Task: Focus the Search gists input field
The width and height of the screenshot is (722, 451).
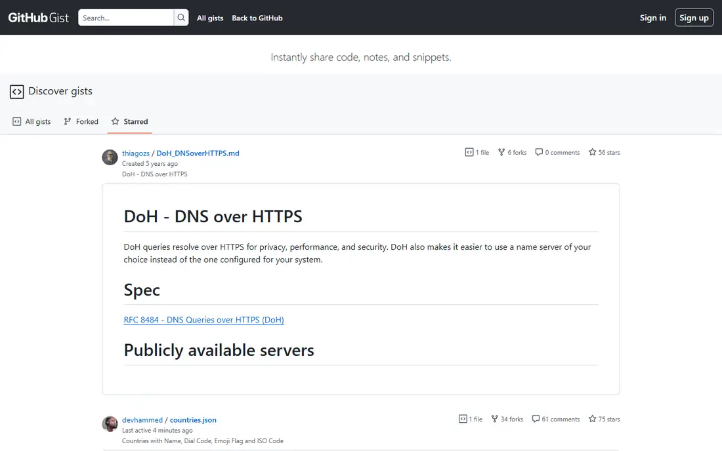Action: point(126,18)
